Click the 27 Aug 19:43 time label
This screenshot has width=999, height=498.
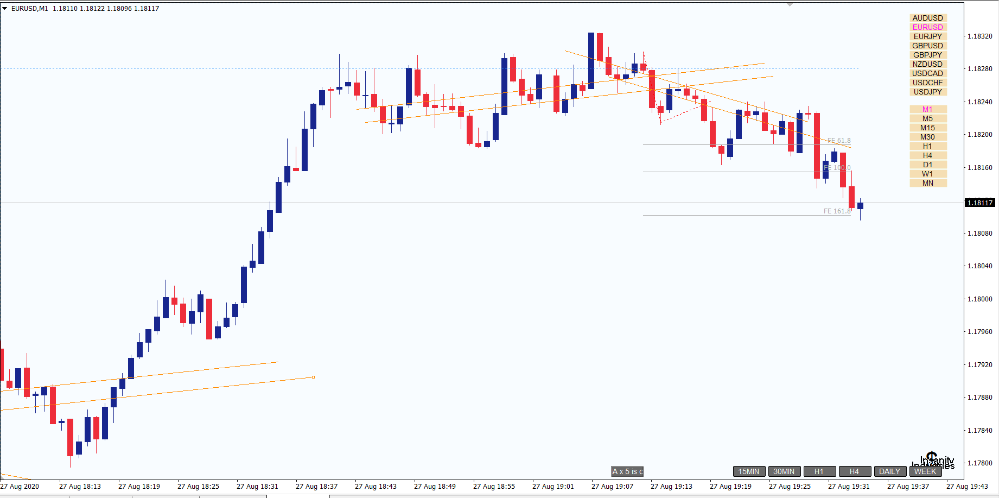(967, 487)
